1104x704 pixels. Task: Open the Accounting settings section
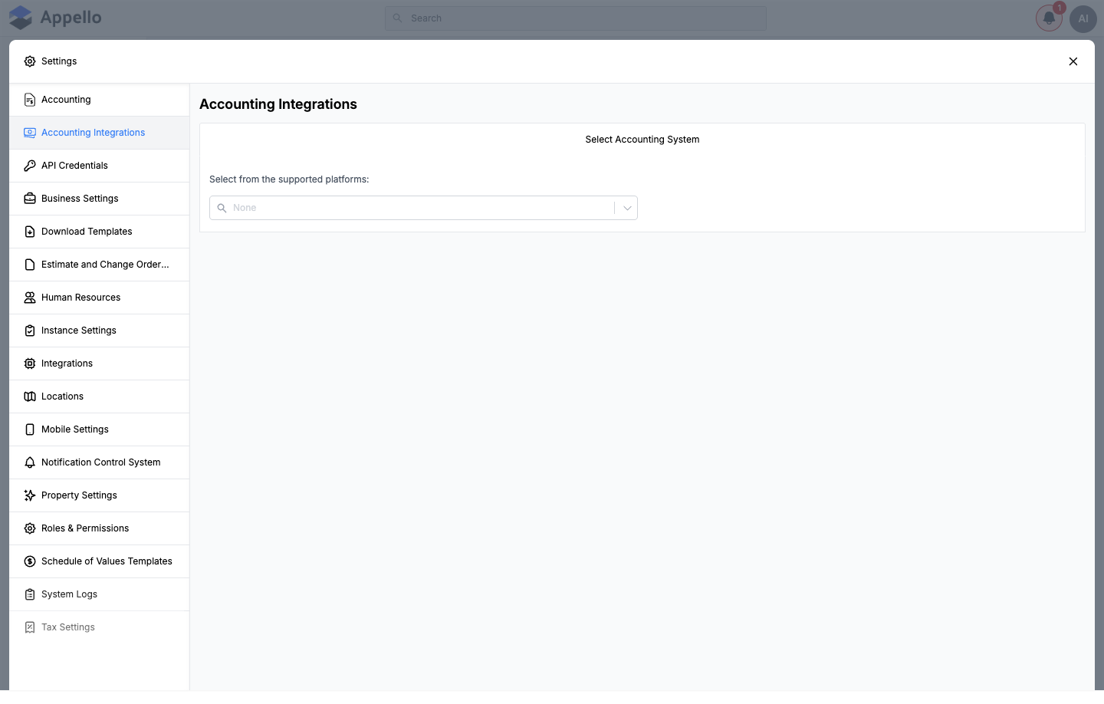100,100
